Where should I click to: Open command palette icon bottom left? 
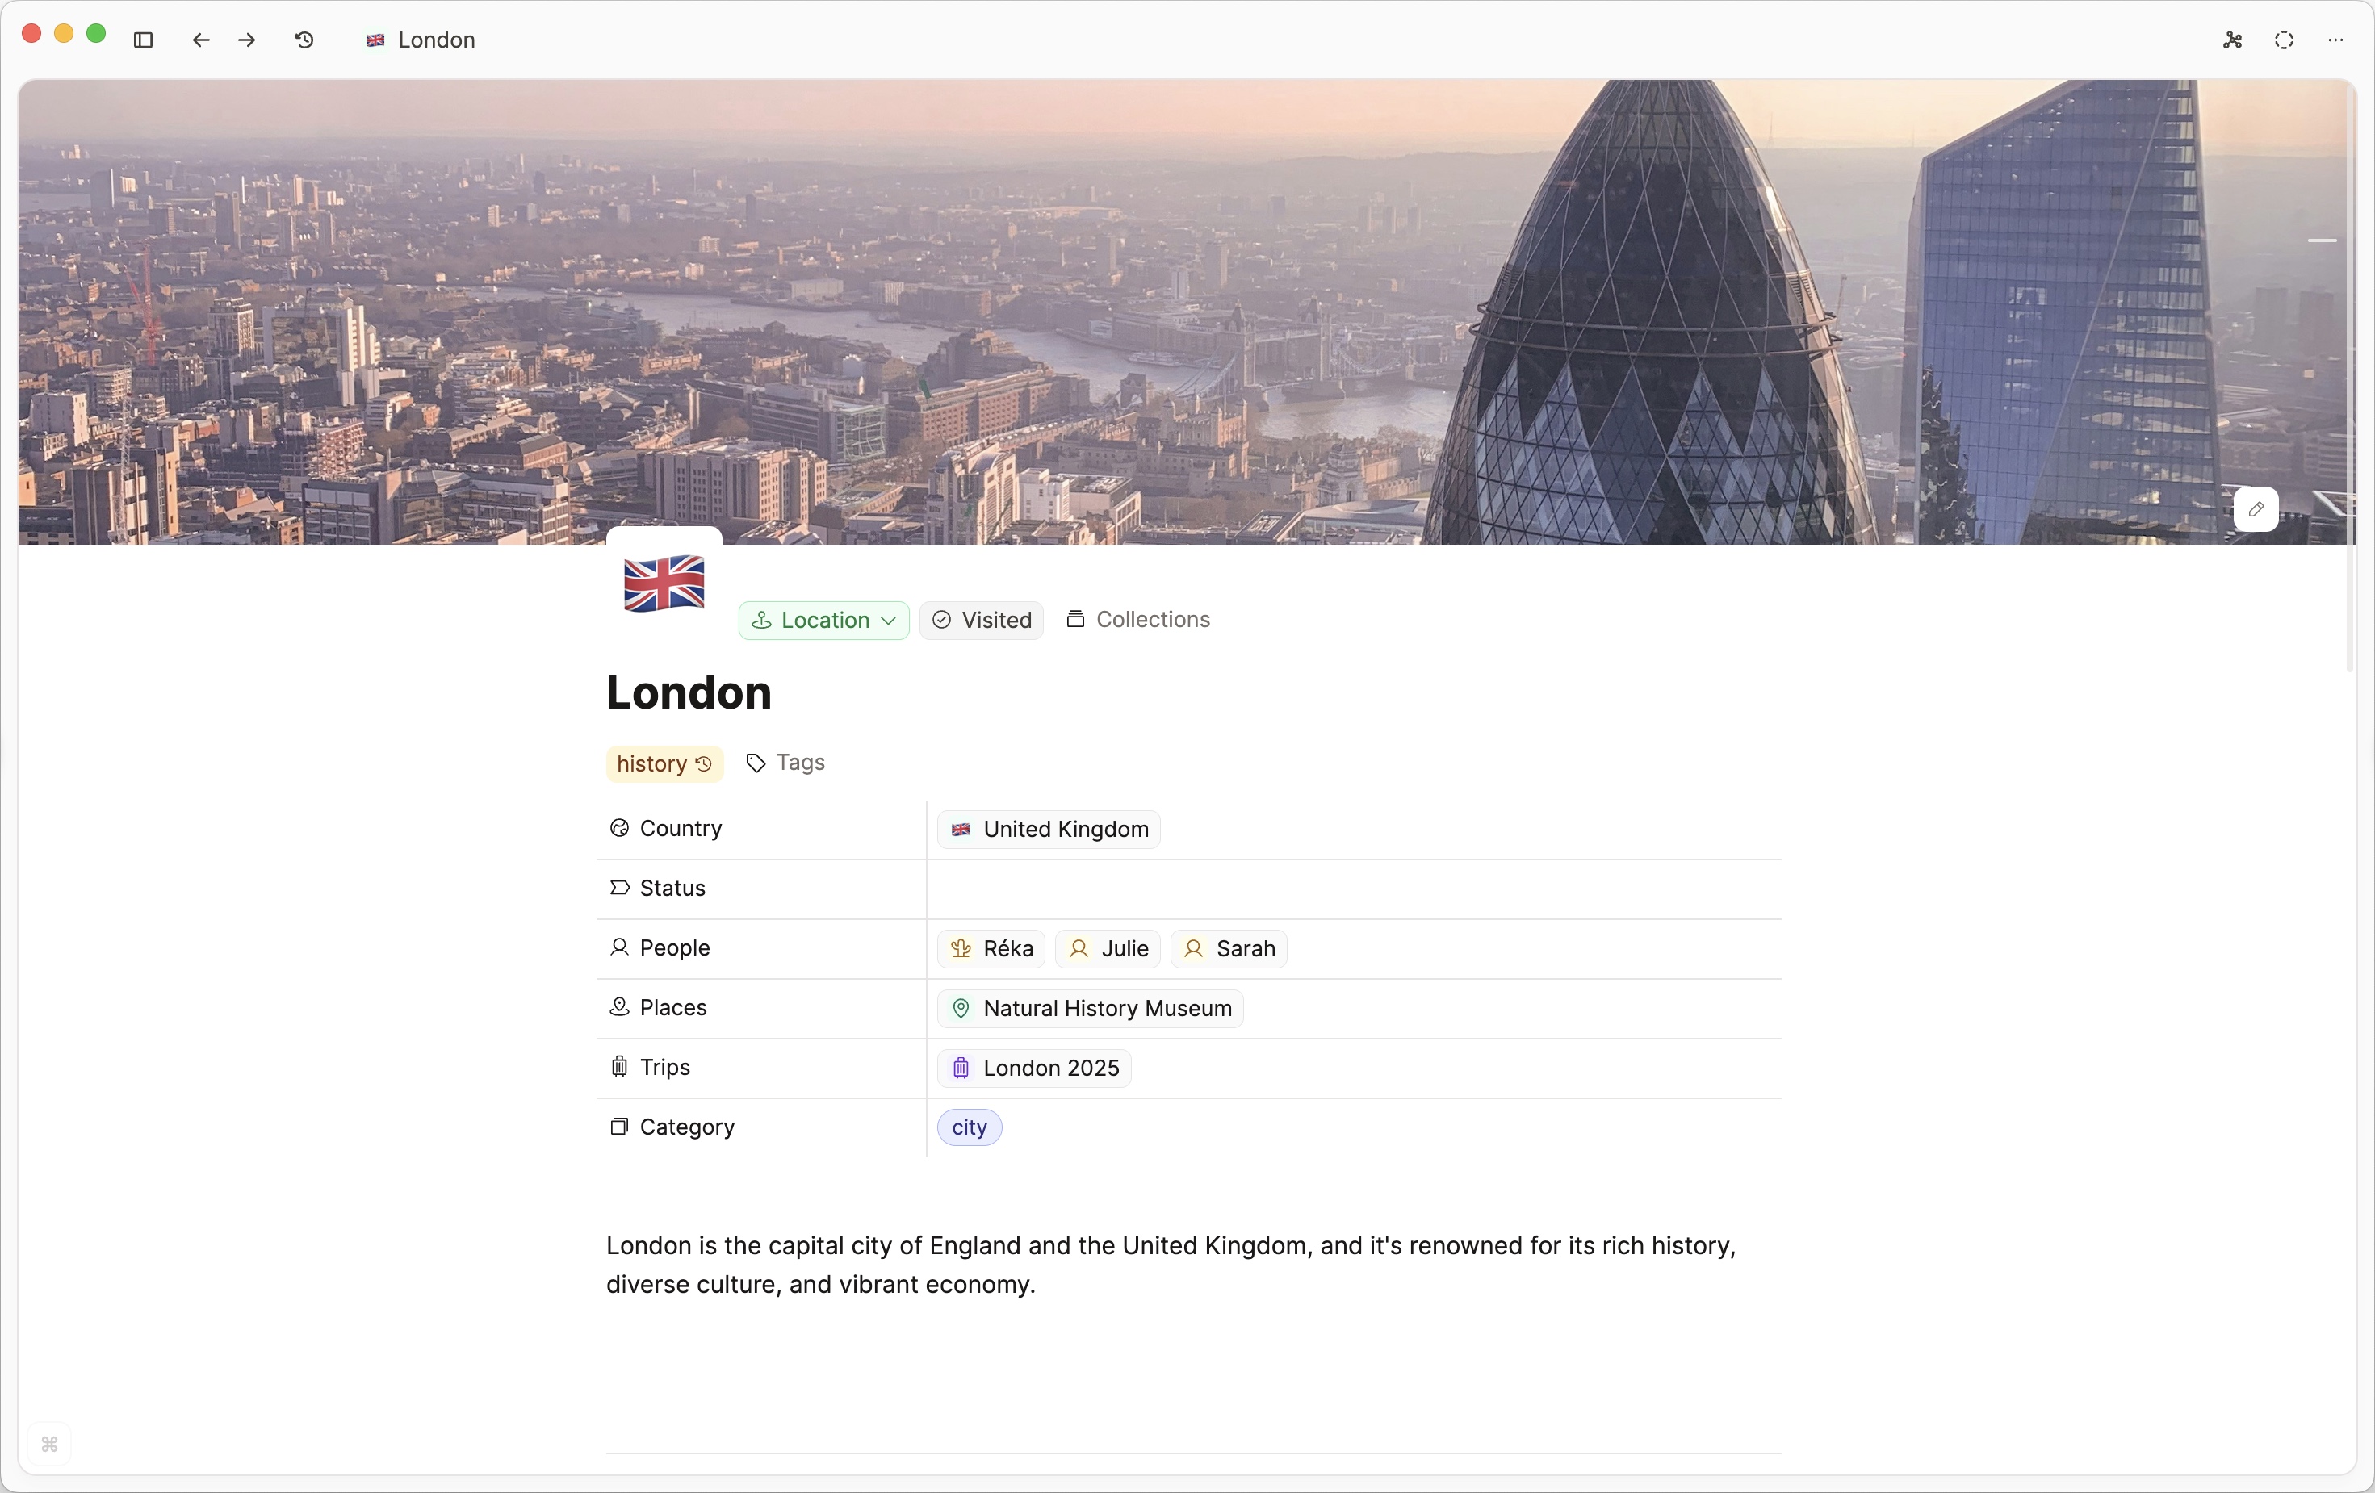tap(49, 1445)
